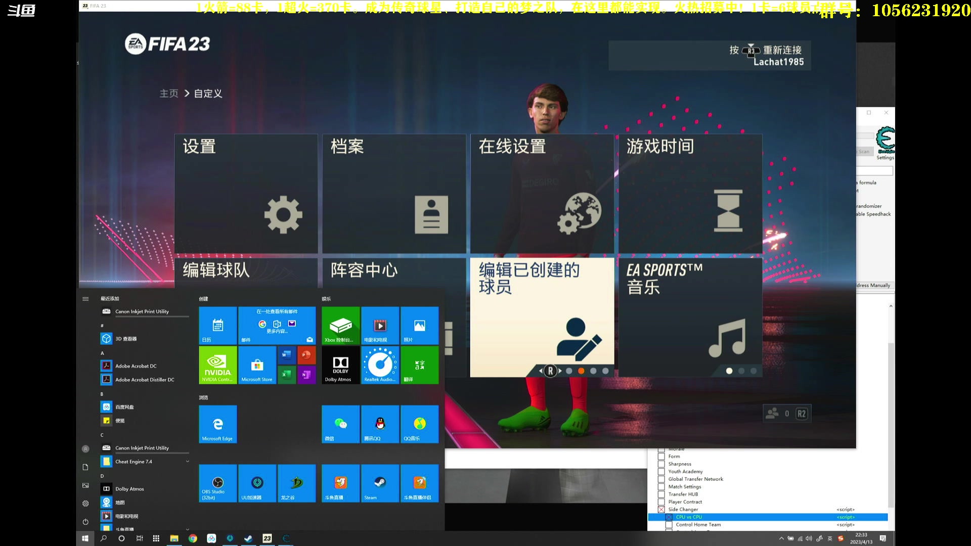This screenshot has width=971, height=546.
Task: Open Adobe Acrobat Distiller DC
Action: pyautogui.click(x=145, y=379)
